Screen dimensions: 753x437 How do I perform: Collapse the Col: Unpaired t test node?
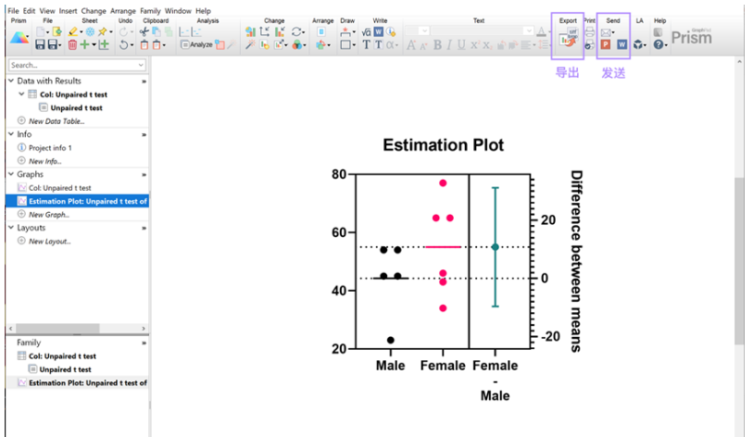click(21, 94)
